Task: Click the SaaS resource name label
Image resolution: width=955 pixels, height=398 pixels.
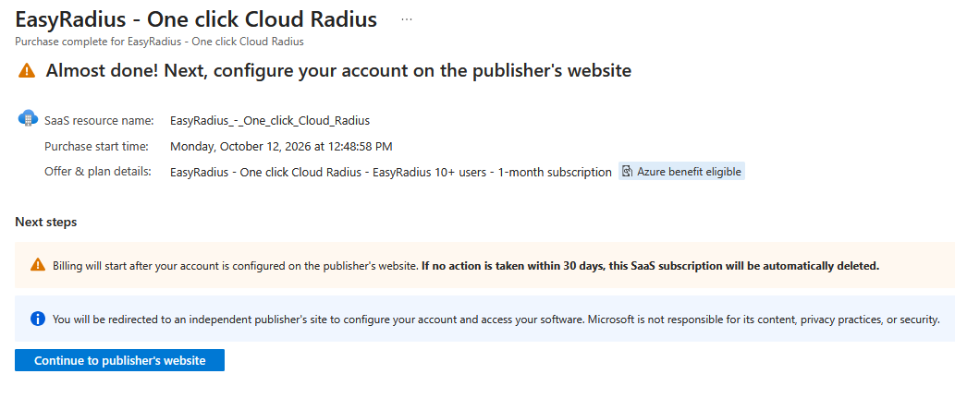Action: coord(99,120)
